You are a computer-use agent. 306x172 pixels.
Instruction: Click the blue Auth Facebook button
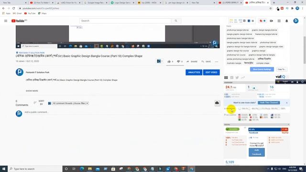click(x=257, y=152)
